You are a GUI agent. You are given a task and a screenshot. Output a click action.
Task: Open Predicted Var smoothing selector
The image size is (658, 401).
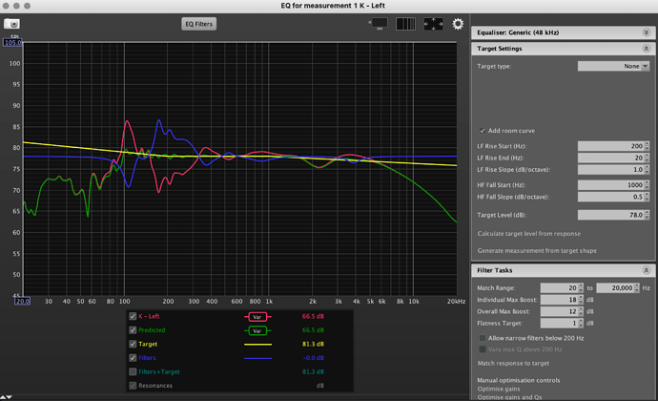(x=257, y=330)
